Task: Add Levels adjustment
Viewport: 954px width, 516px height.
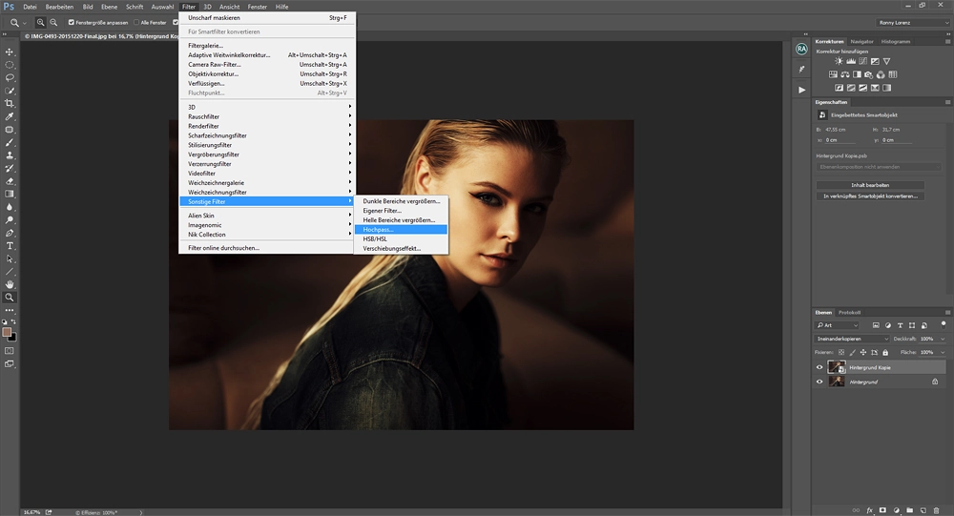Action: [851, 61]
